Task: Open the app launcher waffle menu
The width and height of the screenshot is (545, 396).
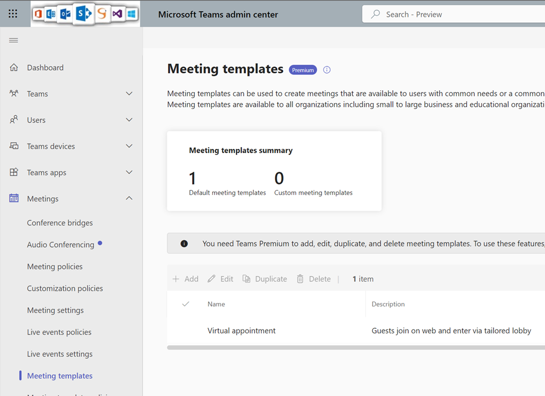Action: pyautogui.click(x=13, y=14)
